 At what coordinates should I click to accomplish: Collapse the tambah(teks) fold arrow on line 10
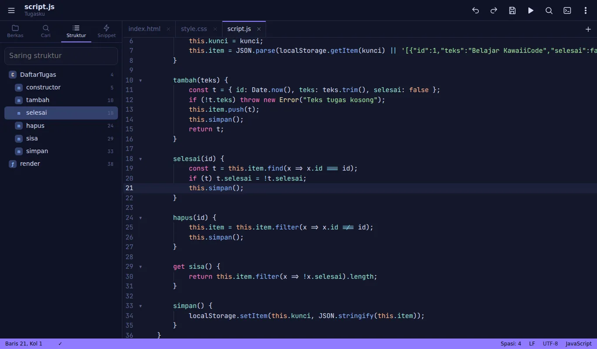click(x=140, y=80)
